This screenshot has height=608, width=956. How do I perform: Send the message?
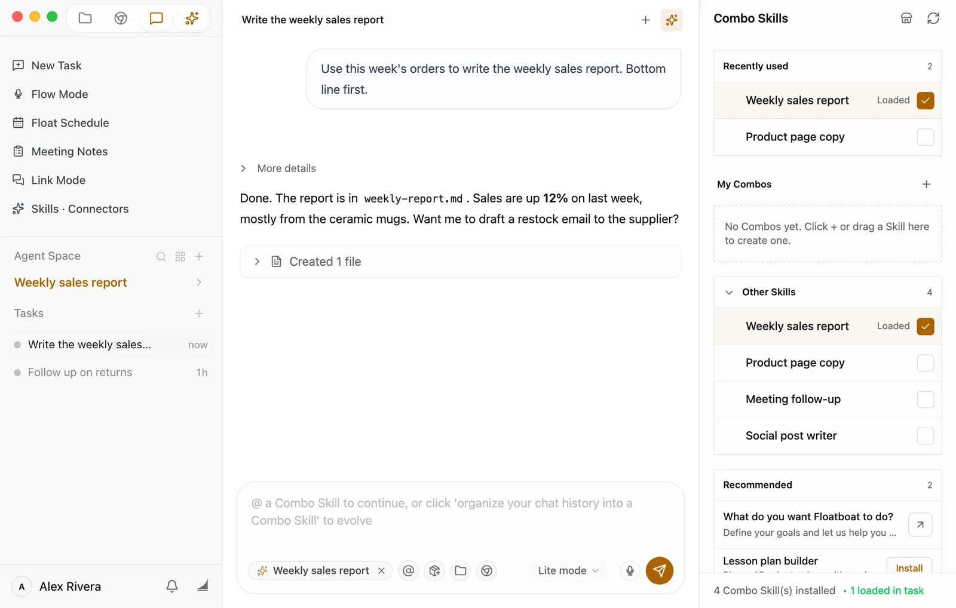(660, 571)
